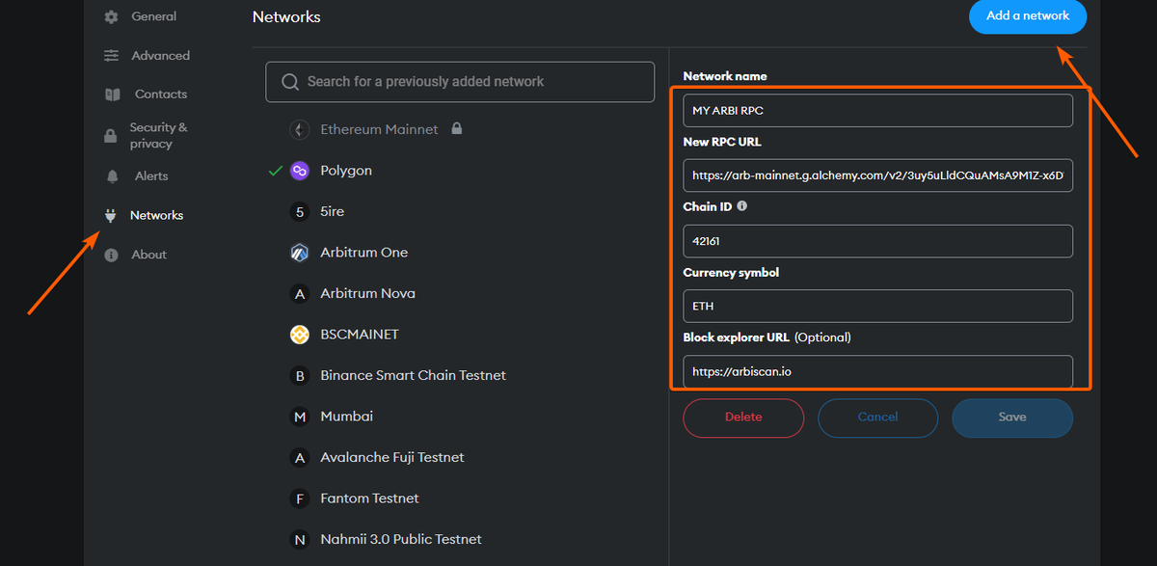Click the Ethereum Mainnet logo icon

click(300, 129)
